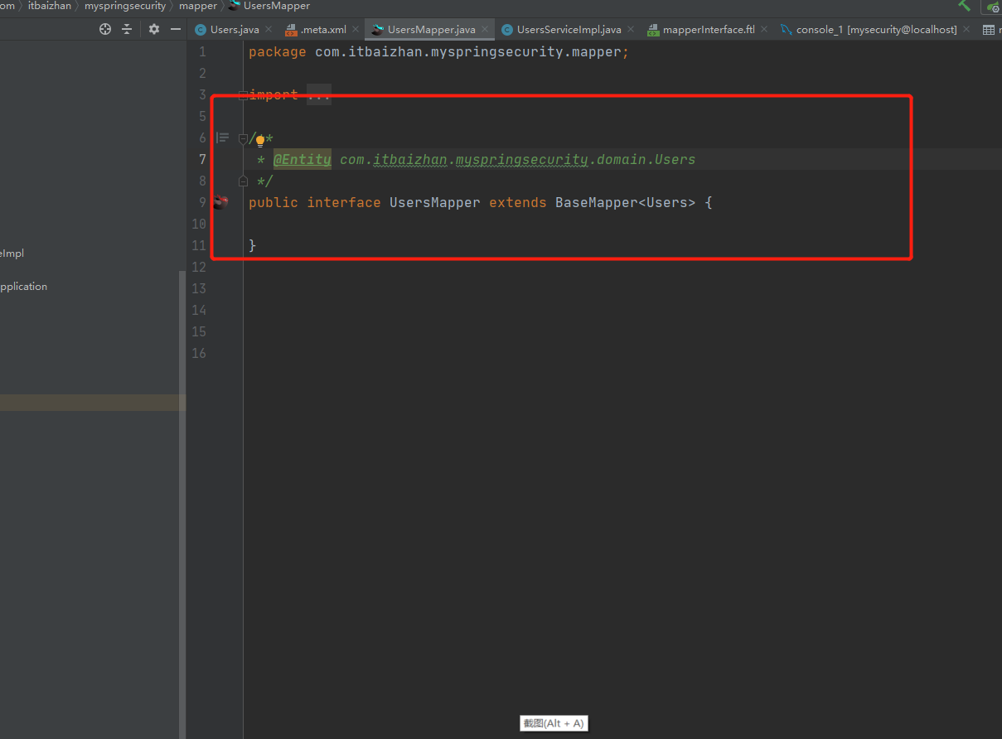The width and height of the screenshot is (1002, 739).
Task: Collapse the doc comment fold marker on line 6
Action: [243, 138]
